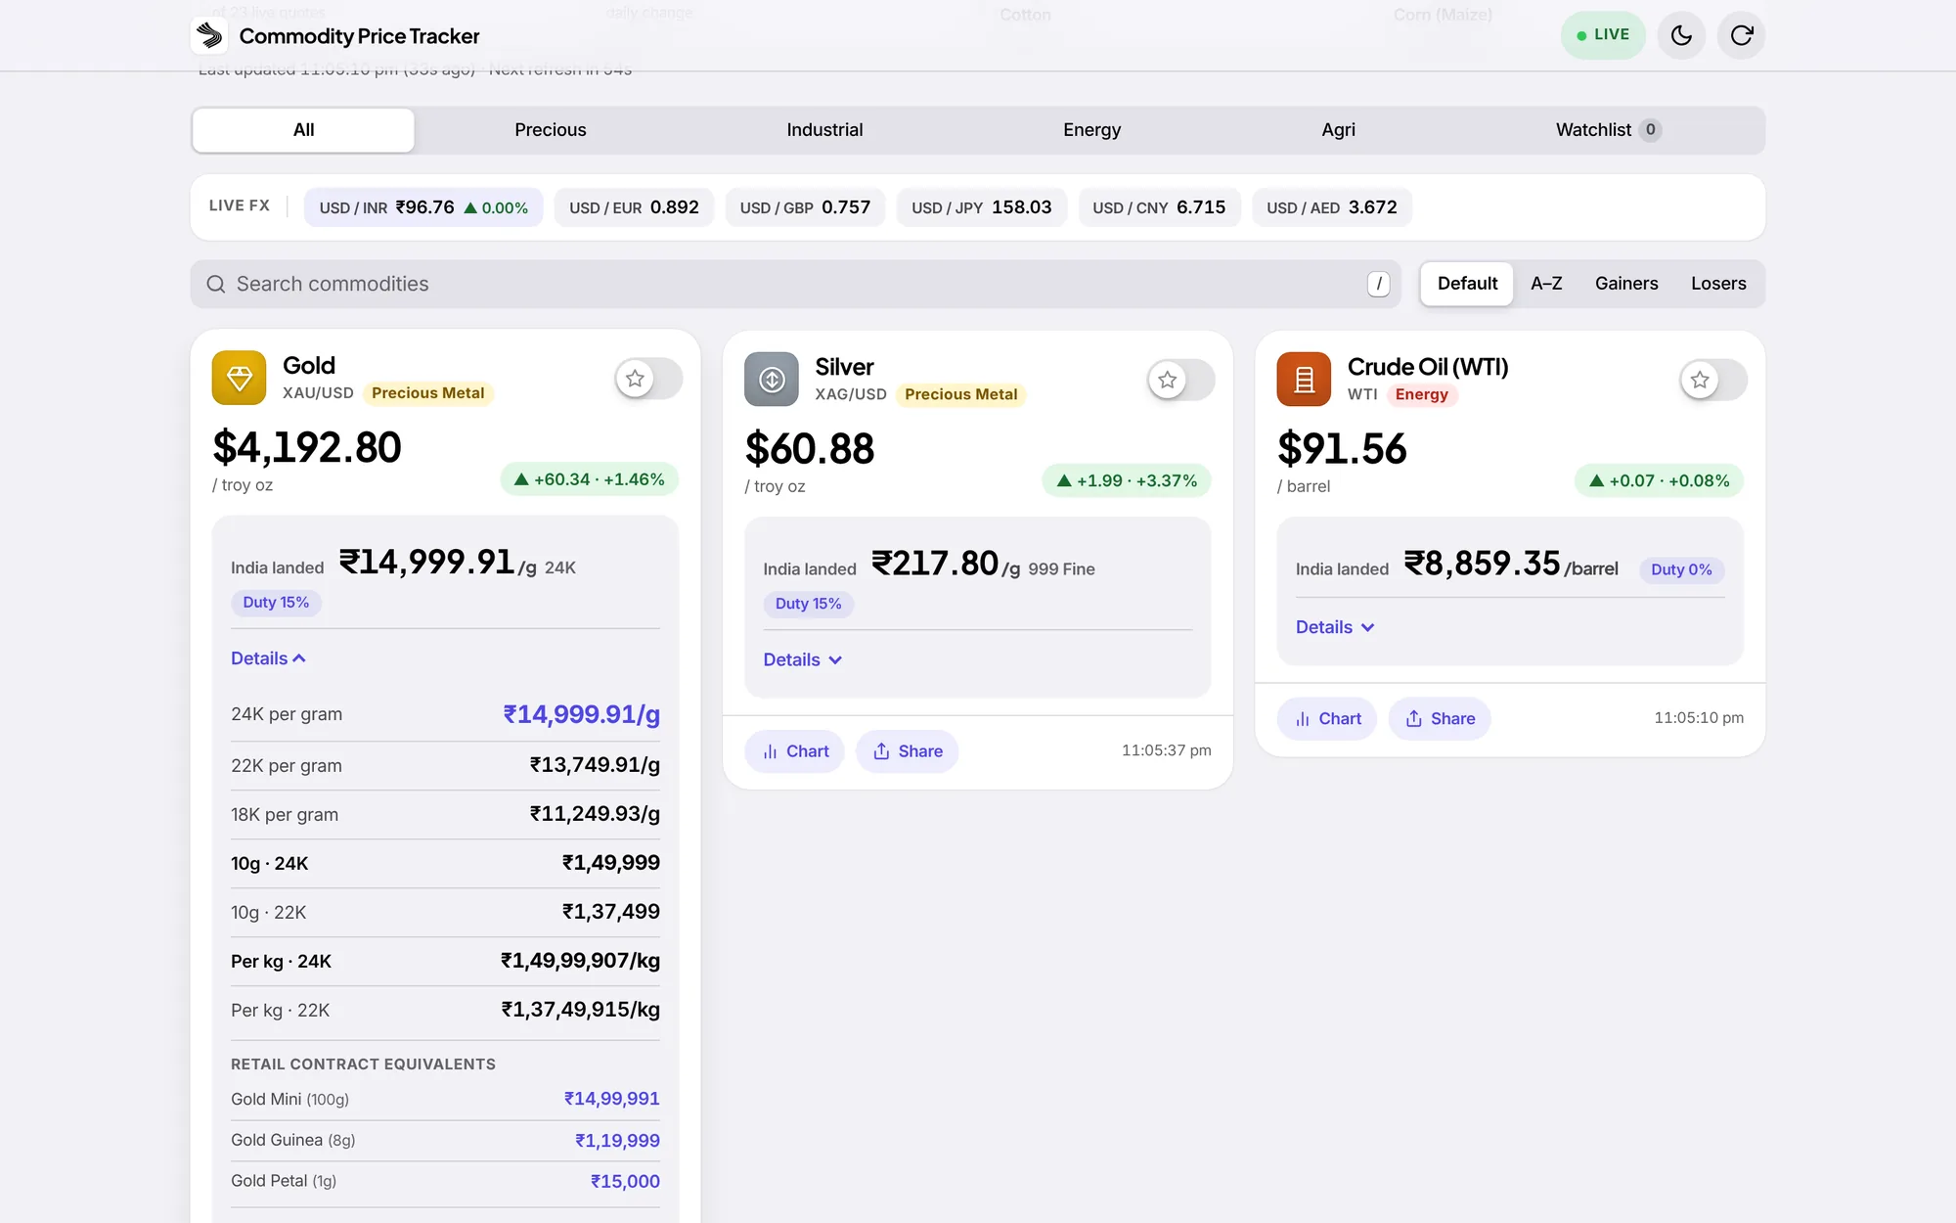Switch to the Industrial tab
The height and width of the screenshot is (1223, 1956).
click(824, 130)
